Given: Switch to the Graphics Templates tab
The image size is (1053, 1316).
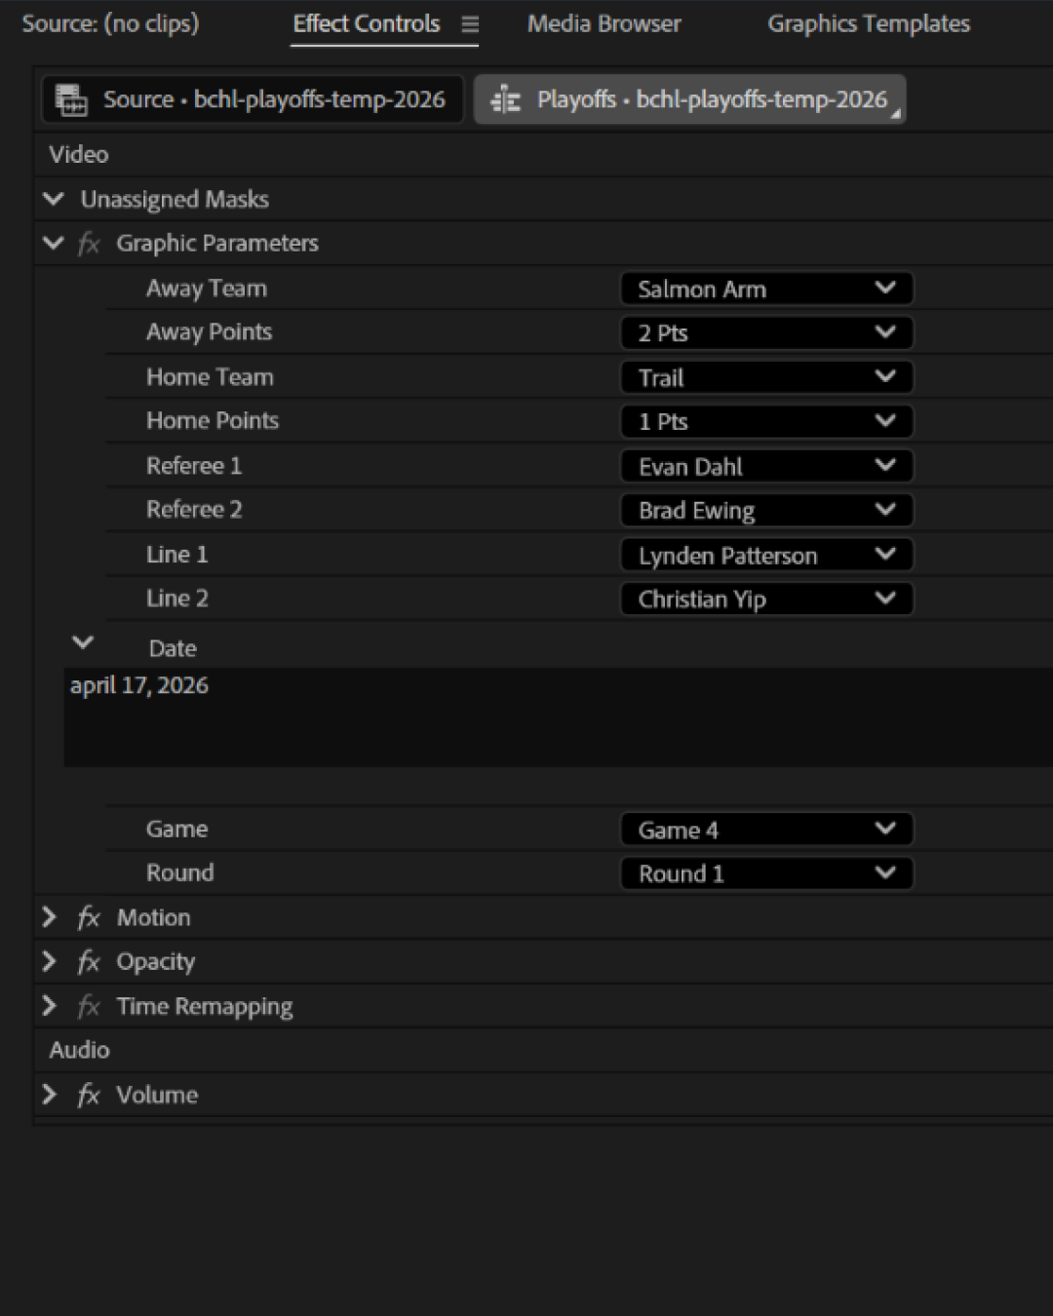Looking at the screenshot, I should click(868, 23).
